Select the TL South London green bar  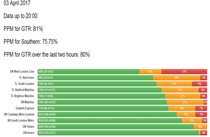(97, 84)
